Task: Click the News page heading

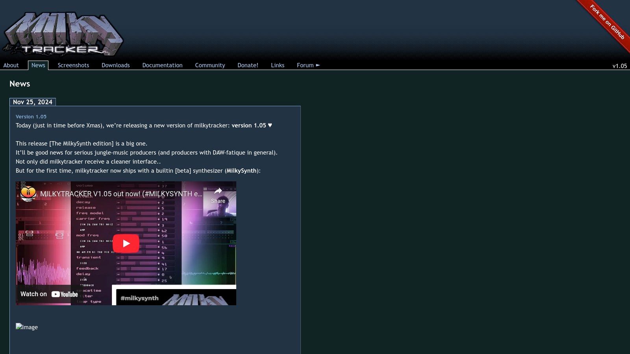Action: tap(20, 84)
